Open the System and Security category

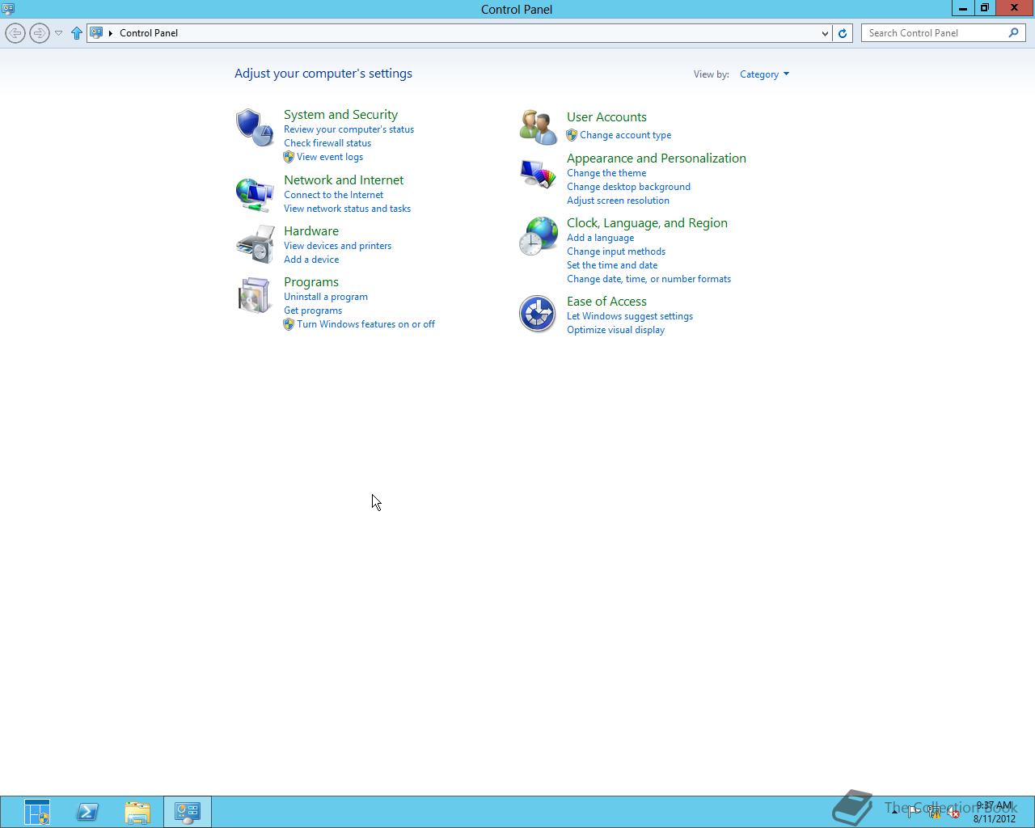(x=340, y=115)
